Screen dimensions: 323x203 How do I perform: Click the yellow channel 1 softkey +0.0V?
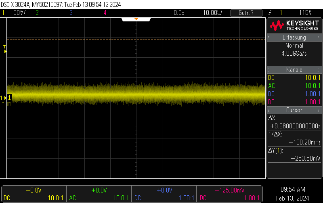[34, 190]
